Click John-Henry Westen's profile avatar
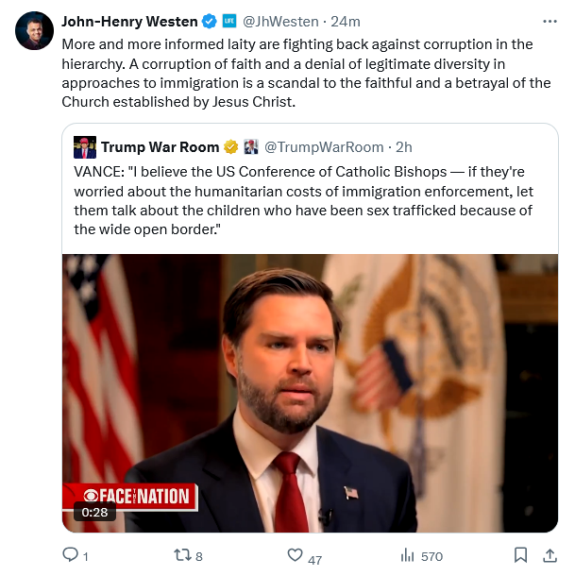 (34, 31)
